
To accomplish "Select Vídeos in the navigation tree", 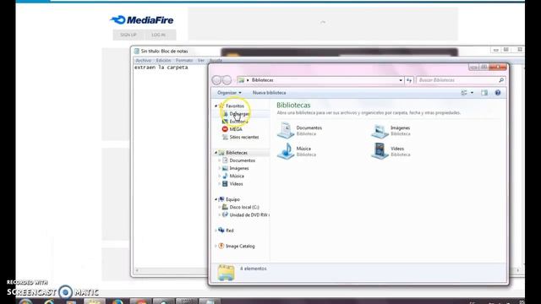I will pyautogui.click(x=236, y=184).
